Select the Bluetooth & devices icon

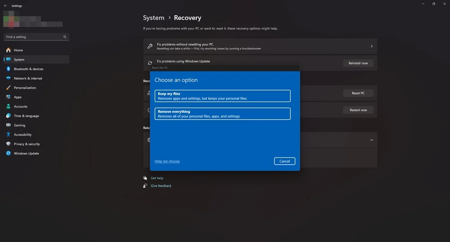(8, 69)
